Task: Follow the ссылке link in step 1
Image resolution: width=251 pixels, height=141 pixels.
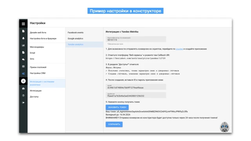Action: [179, 49]
